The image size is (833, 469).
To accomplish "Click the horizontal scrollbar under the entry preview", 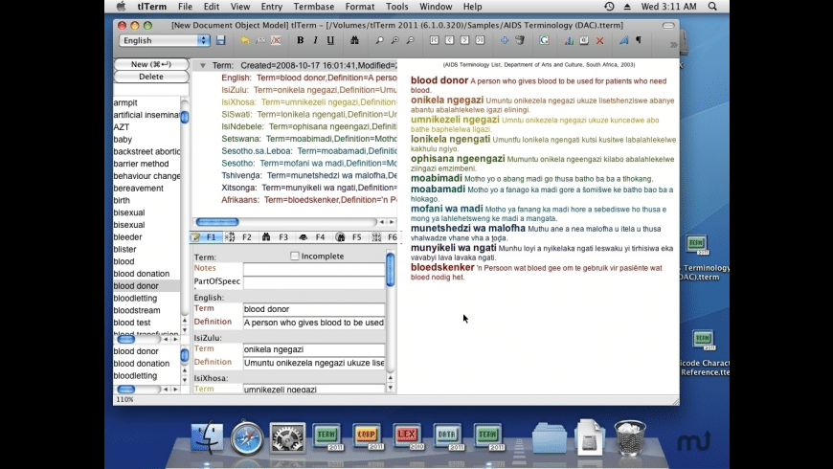I will pos(287,222).
